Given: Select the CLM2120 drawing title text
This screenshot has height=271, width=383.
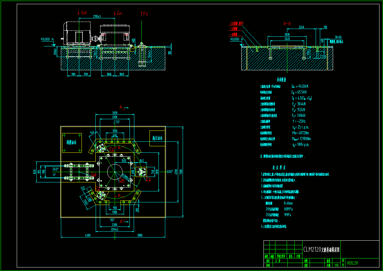Looking at the screenshot, I should [x=321, y=249].
